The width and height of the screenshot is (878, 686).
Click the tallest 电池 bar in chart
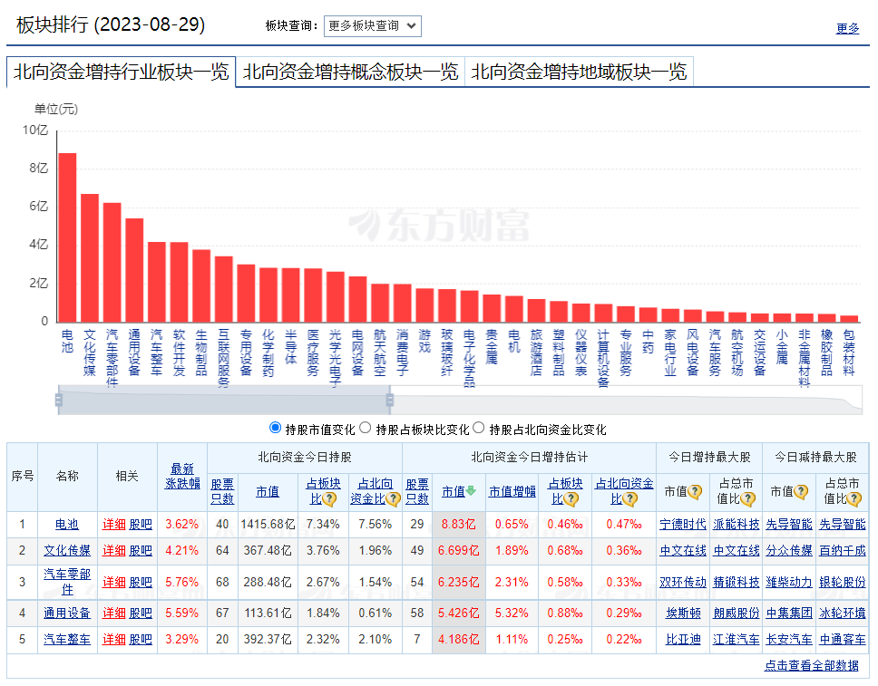click(67, 236)
